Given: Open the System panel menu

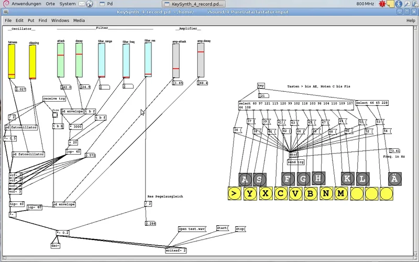Looking at the screenshot, I should tap(68, 4).
